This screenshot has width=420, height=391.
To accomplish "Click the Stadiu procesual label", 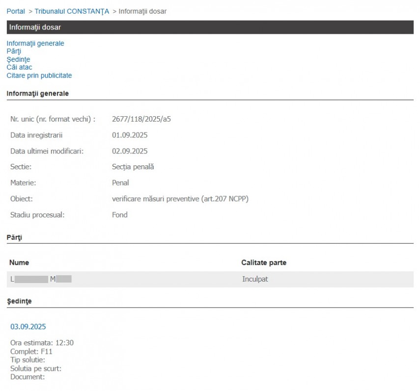I will tap(37, 215).
